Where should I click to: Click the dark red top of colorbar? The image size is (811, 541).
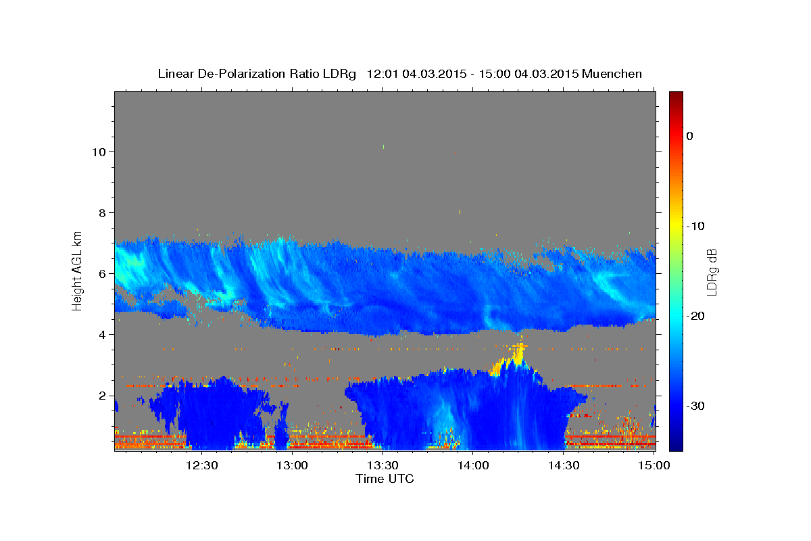click(676, 96)
